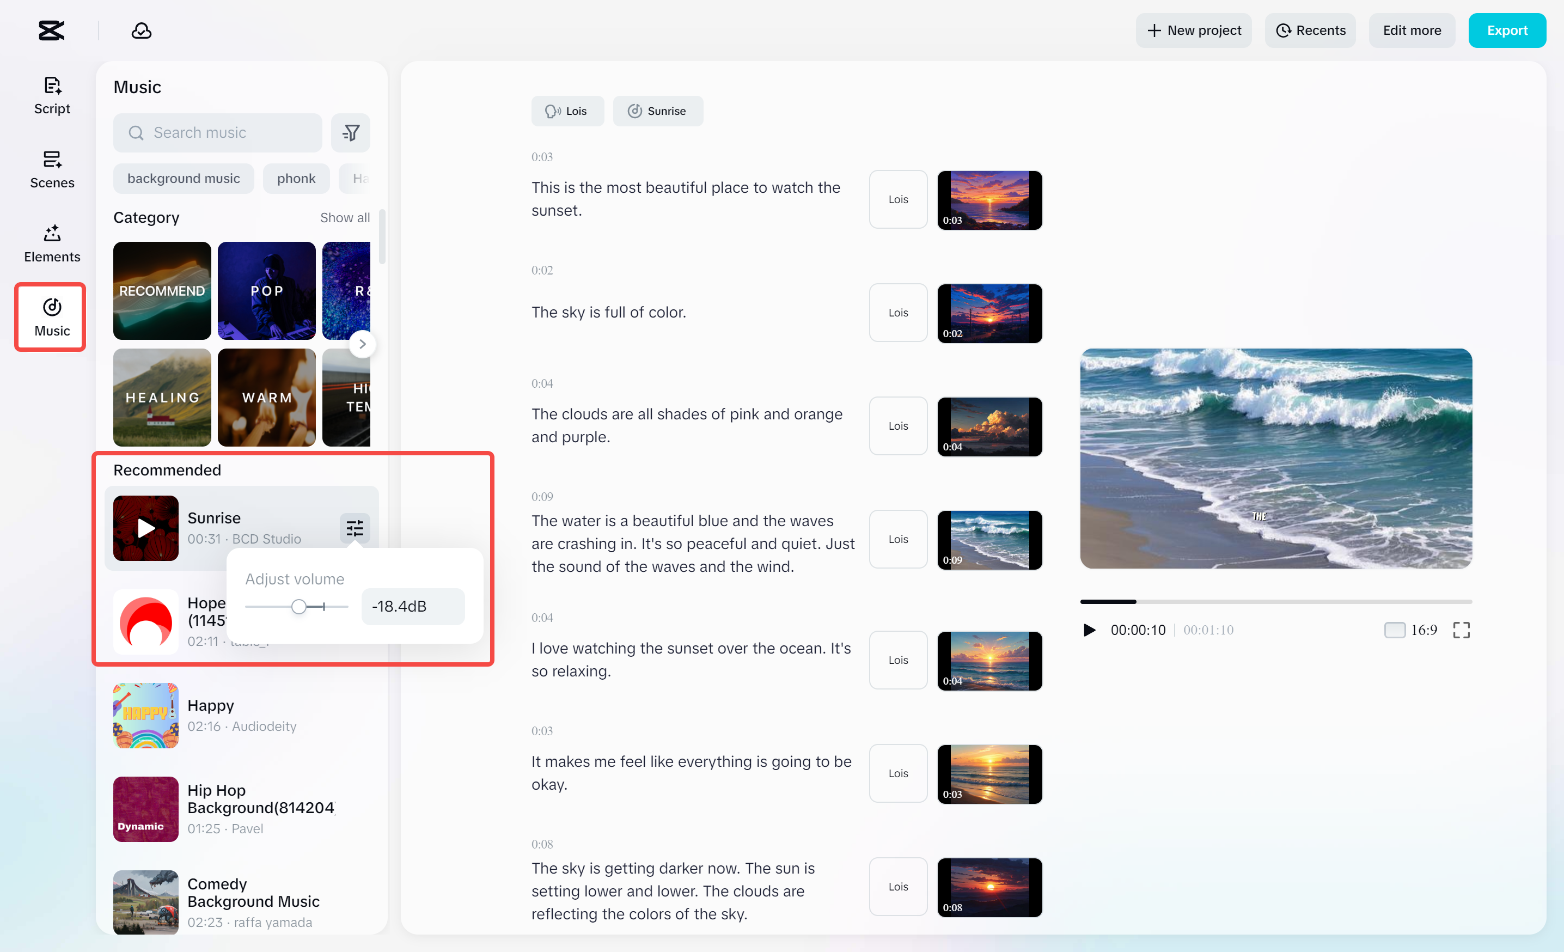
Task: Open the Scenes panel
Action: (x=51, y=169)
